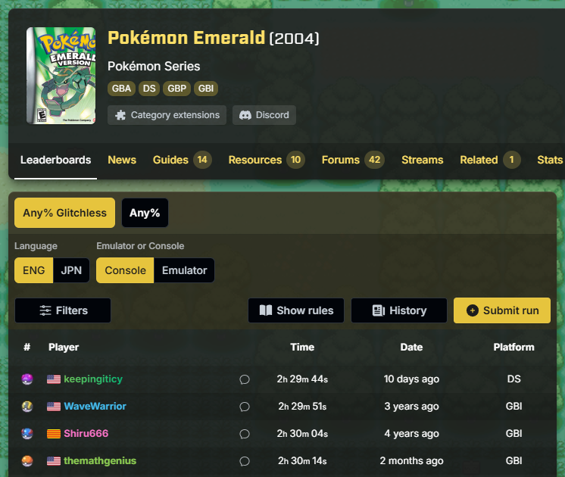
Task: Click the DS platform tag
Action: click(149, 89)
